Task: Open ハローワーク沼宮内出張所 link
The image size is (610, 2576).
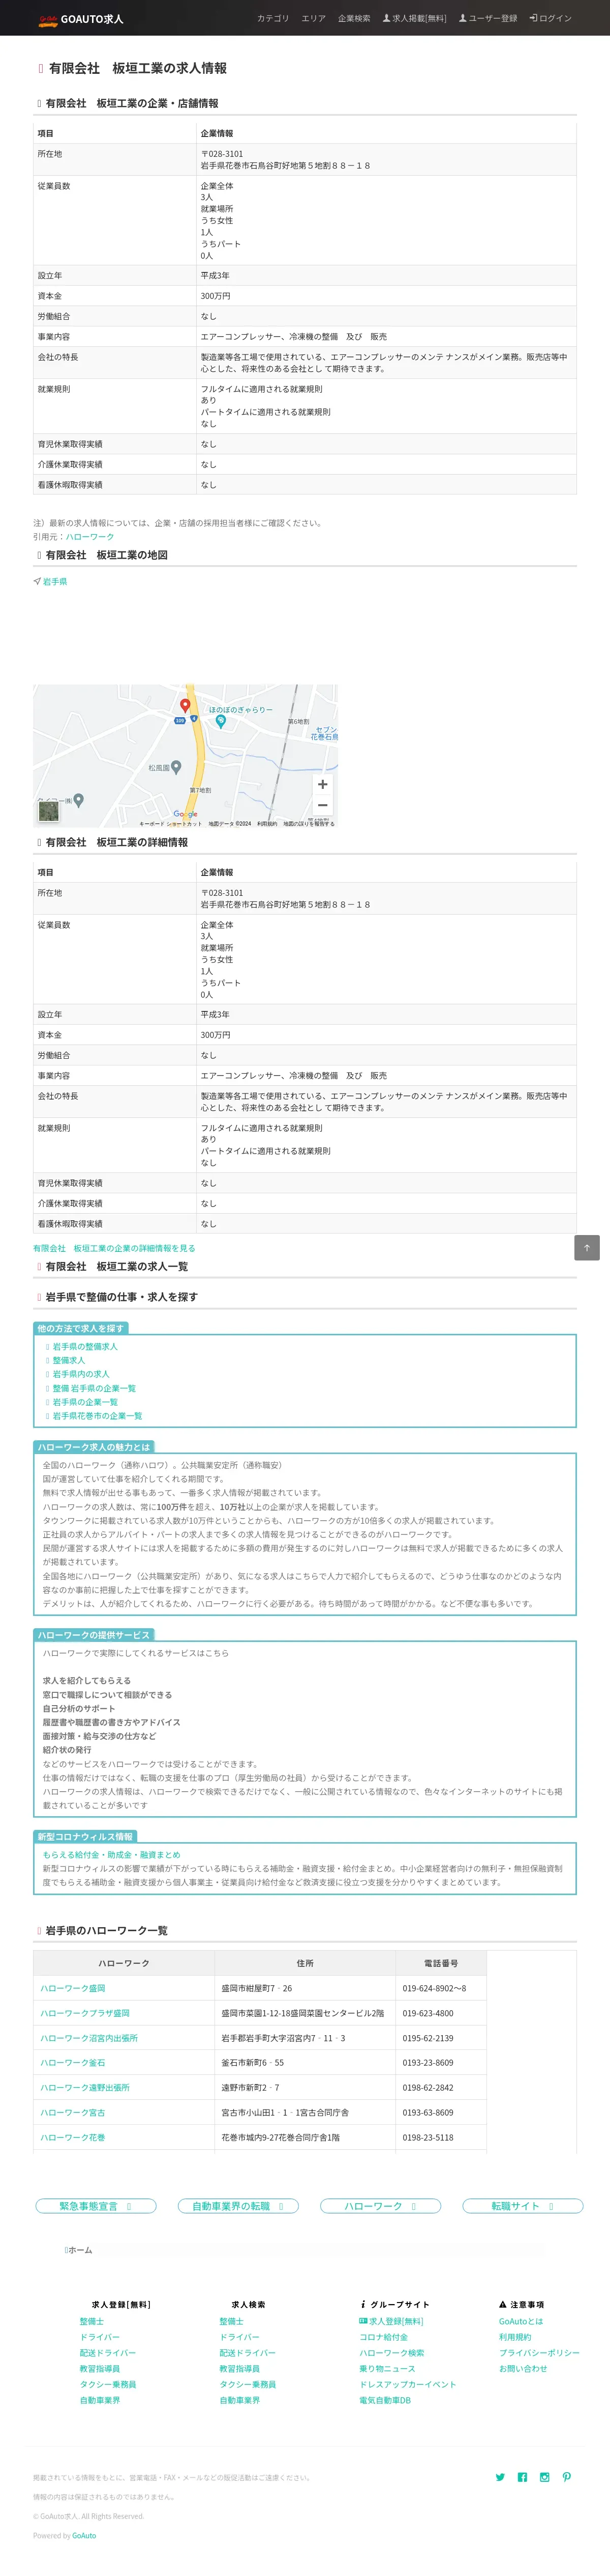Action: [89, 2038]
